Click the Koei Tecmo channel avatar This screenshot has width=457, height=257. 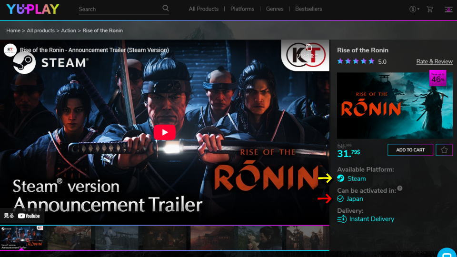10,50
